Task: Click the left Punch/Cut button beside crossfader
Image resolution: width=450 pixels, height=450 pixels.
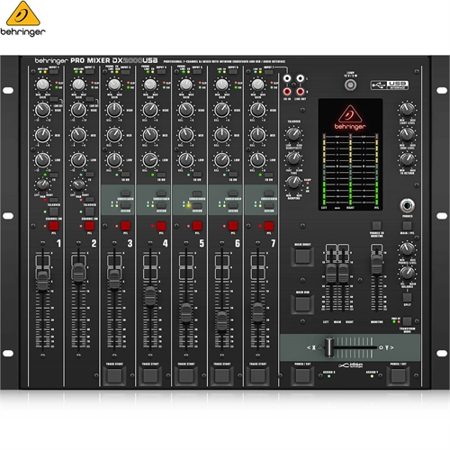Action: 302,375
